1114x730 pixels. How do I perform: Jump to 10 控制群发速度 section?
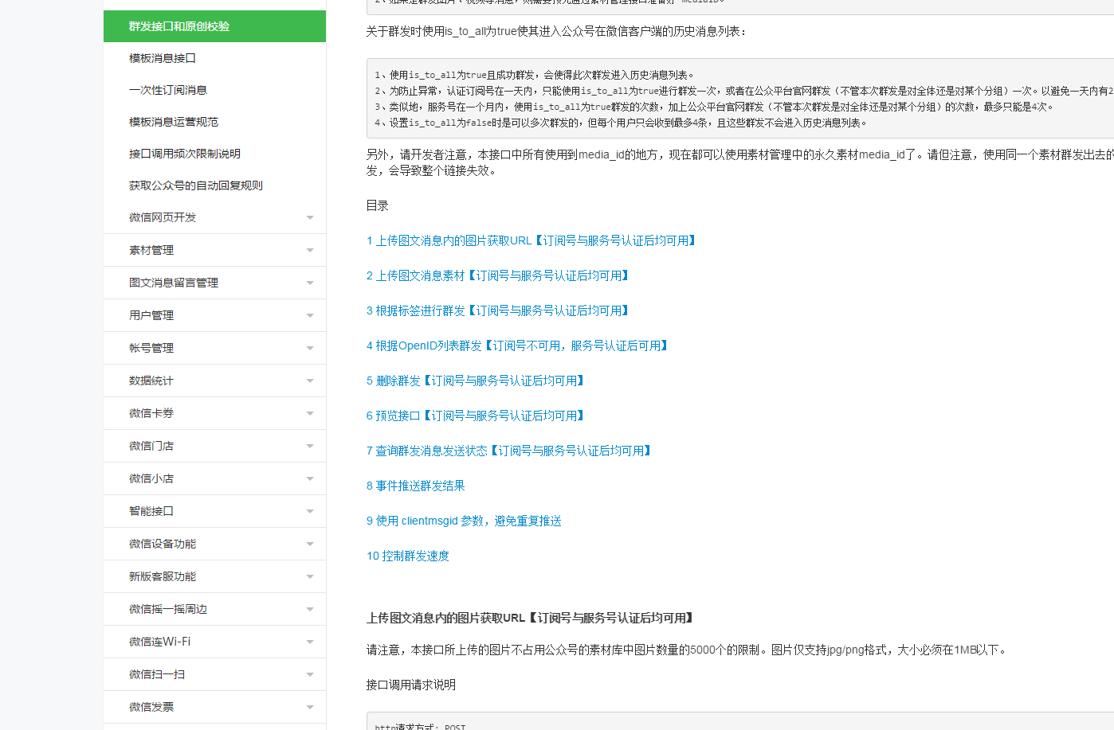point(407,556)
